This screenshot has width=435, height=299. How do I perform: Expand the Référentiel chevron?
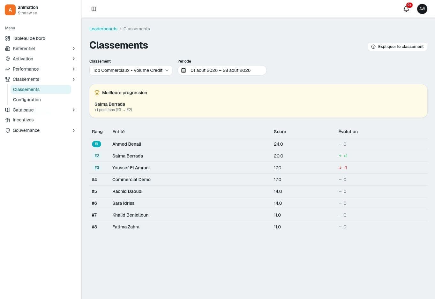[x=74, y=49]
